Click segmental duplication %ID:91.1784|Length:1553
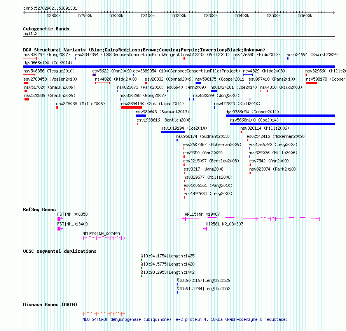Screen dimensions: 346x331 click(x=203, y=289)
